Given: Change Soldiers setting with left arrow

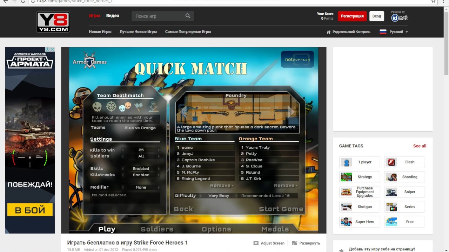Looking at the screenshot, I should (x=123, y=156).
